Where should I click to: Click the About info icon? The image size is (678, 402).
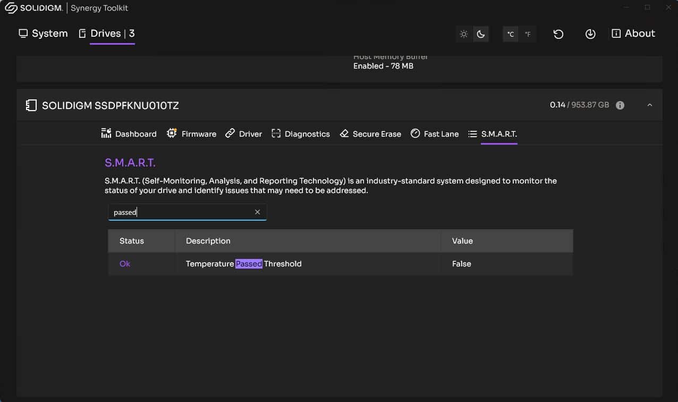pos(616,33)
